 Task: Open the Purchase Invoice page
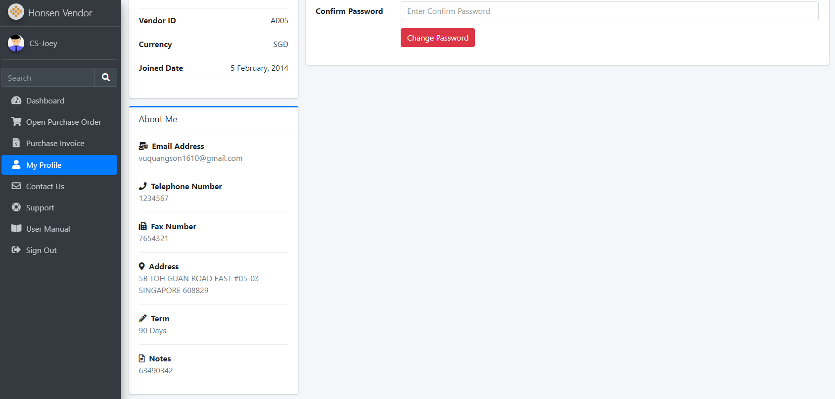coord(55,144)
